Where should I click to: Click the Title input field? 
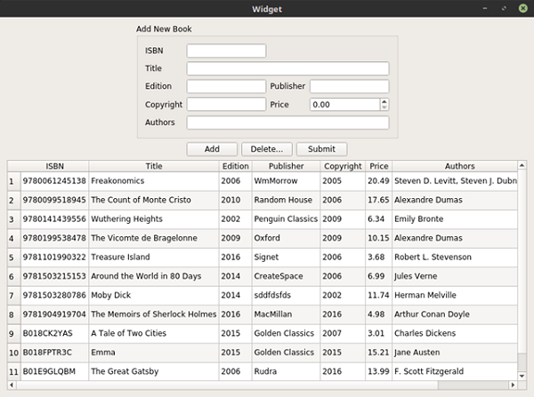(x=287, y=68)
